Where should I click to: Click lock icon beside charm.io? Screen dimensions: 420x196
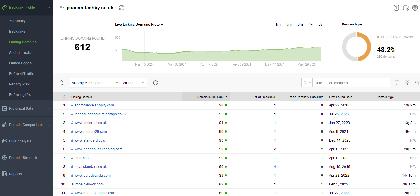[x=72, y=158]
